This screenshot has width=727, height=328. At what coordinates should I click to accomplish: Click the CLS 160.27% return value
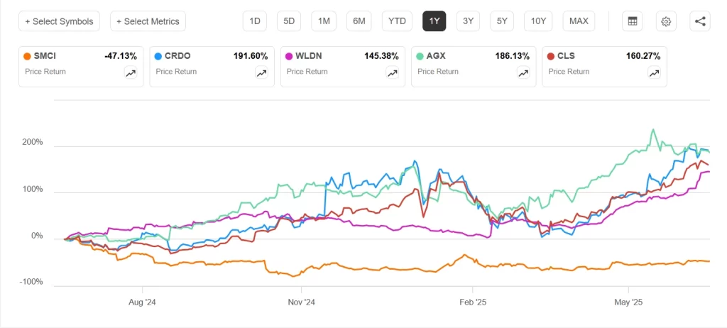click(x=642, y=56)
